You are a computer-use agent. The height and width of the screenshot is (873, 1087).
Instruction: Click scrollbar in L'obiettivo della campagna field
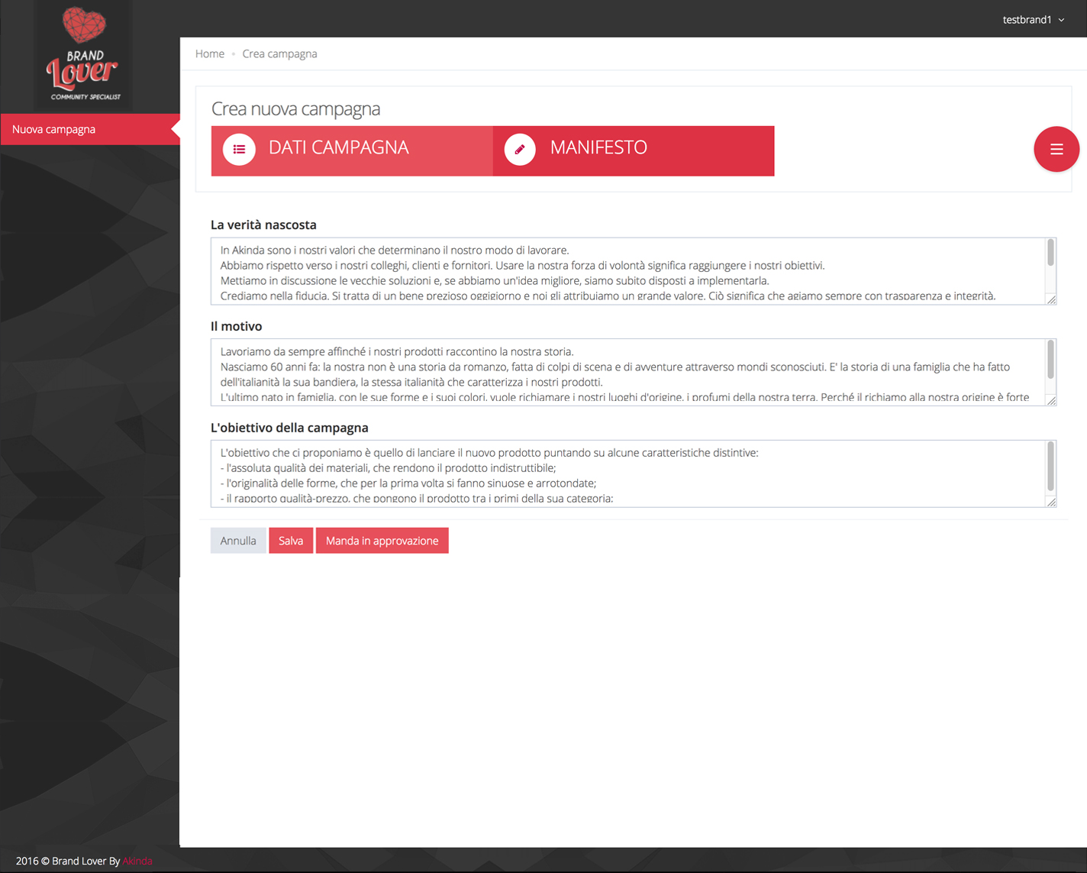(x=1051, y=466)
